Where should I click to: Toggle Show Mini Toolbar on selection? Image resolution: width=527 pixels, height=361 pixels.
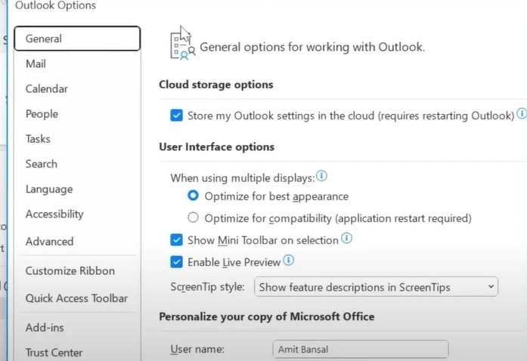pos(176,239)
